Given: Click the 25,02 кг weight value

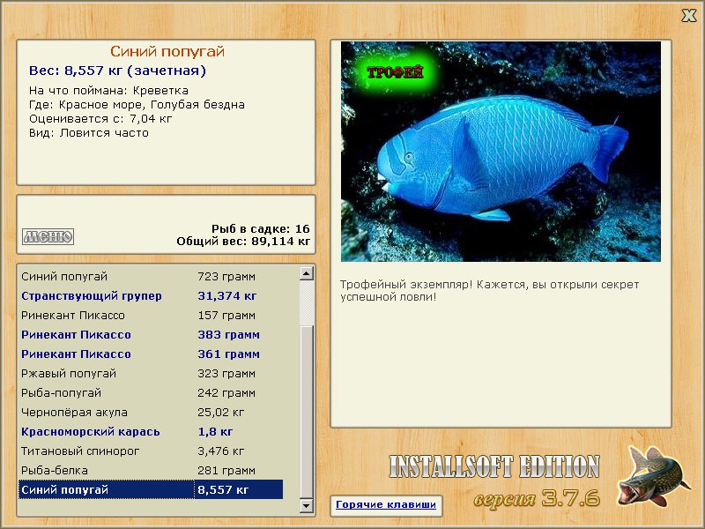Looking at the screenshot, I should [x=221, y=412].
